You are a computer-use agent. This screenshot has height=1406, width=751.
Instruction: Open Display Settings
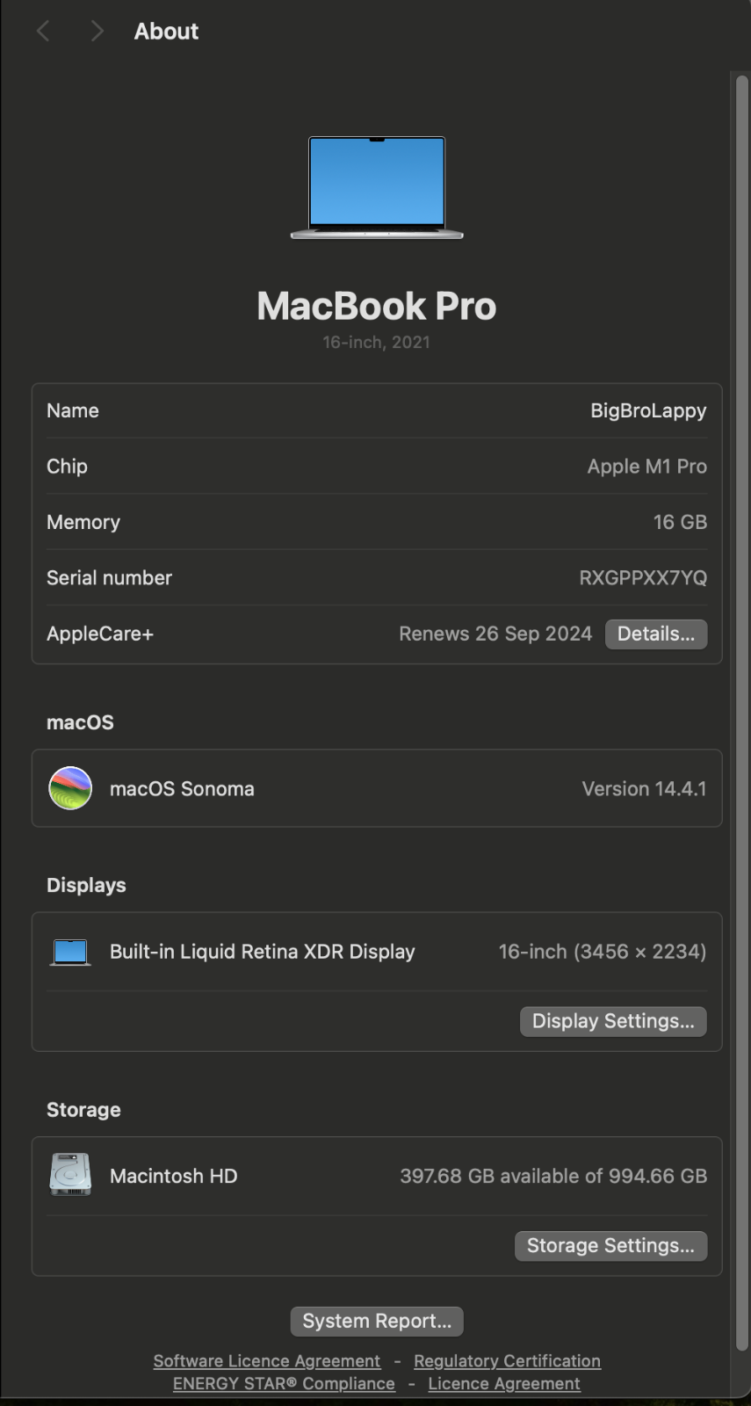(x=613, y=1021)
